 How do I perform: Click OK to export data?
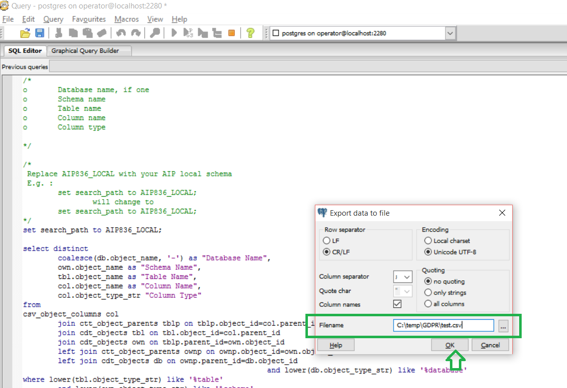(x=449, y=345)
